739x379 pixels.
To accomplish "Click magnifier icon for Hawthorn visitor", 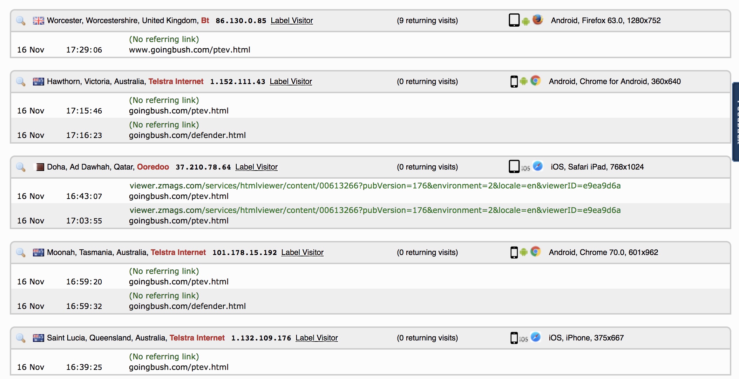I will [x=21, y=82].
